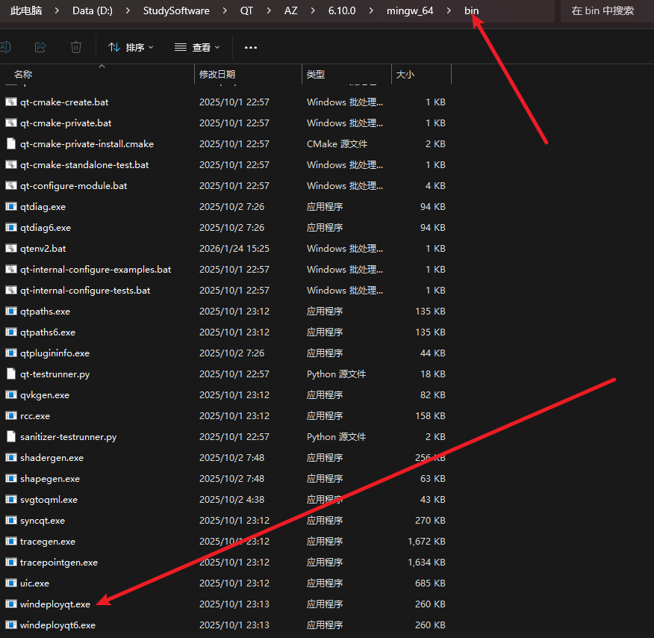This screenshot has width=654, height=638.
Task: Select the rcc.exe file icon
Action: (x=11, y=415)
